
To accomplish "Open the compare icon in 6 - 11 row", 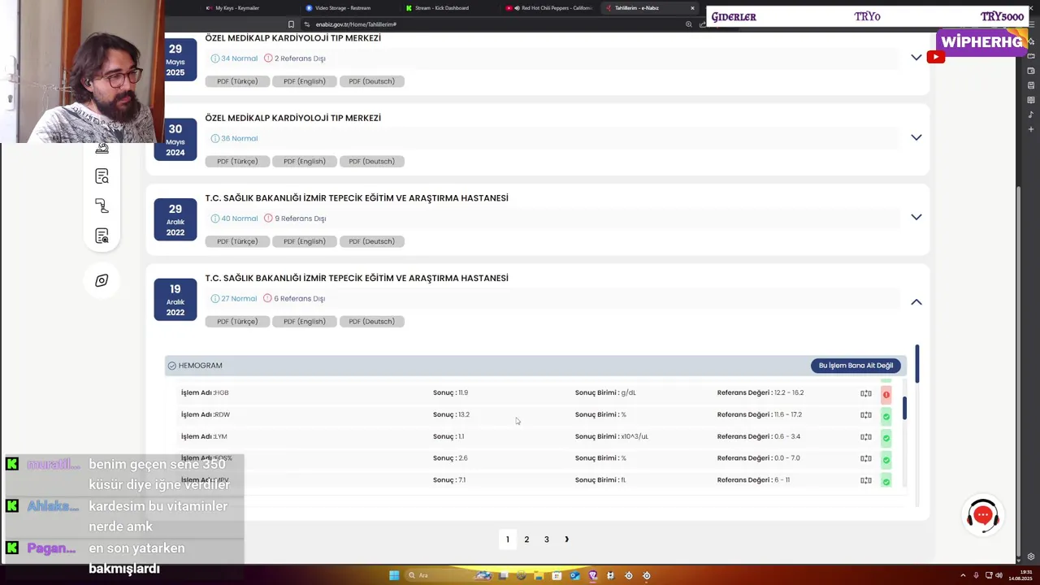I will click(866, 480).
